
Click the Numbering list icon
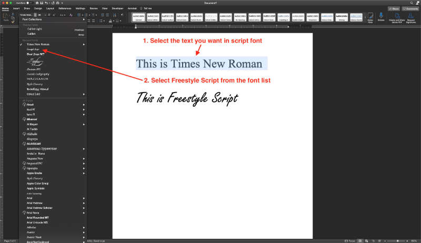[x=86, y=15]
